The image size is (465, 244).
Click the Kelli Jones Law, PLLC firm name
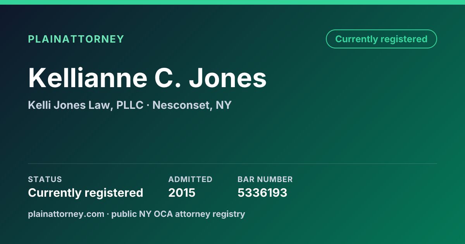click(x=86, y=105)
